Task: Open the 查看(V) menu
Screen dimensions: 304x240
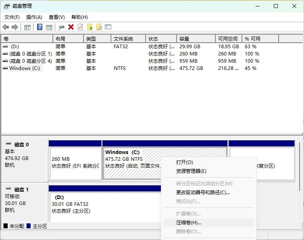Action: click(x=57, y=17)
